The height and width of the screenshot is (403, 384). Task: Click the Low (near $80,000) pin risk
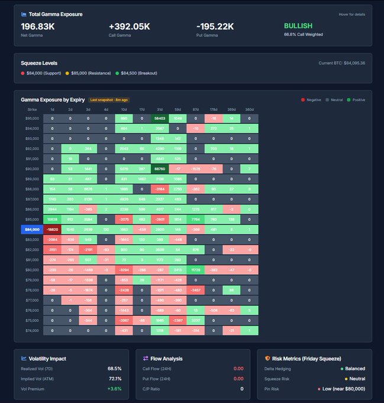pyautogui.click(x=344, y=389)
